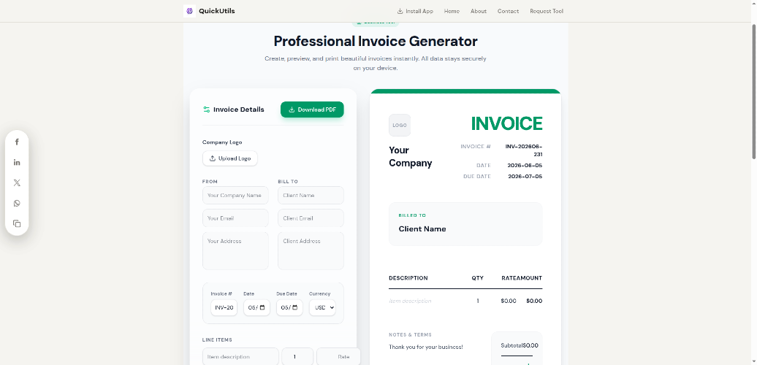Click the QuickUtils logo icon

click(x=189, y=11)
